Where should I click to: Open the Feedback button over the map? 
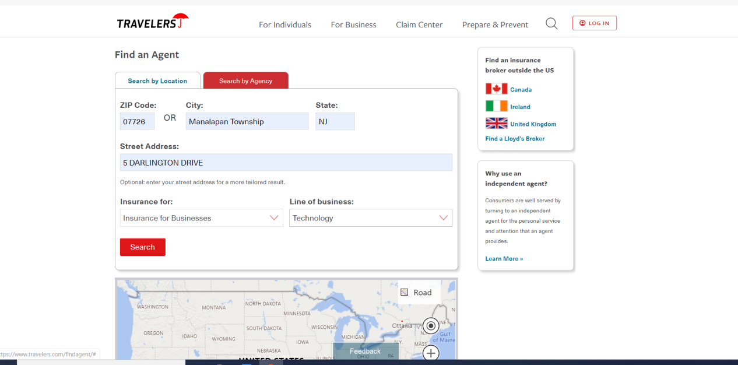[x=366, y=351]
